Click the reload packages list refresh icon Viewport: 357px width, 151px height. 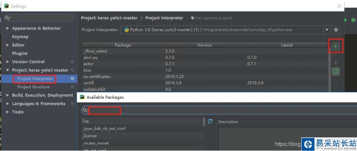[x=210, y=121]
